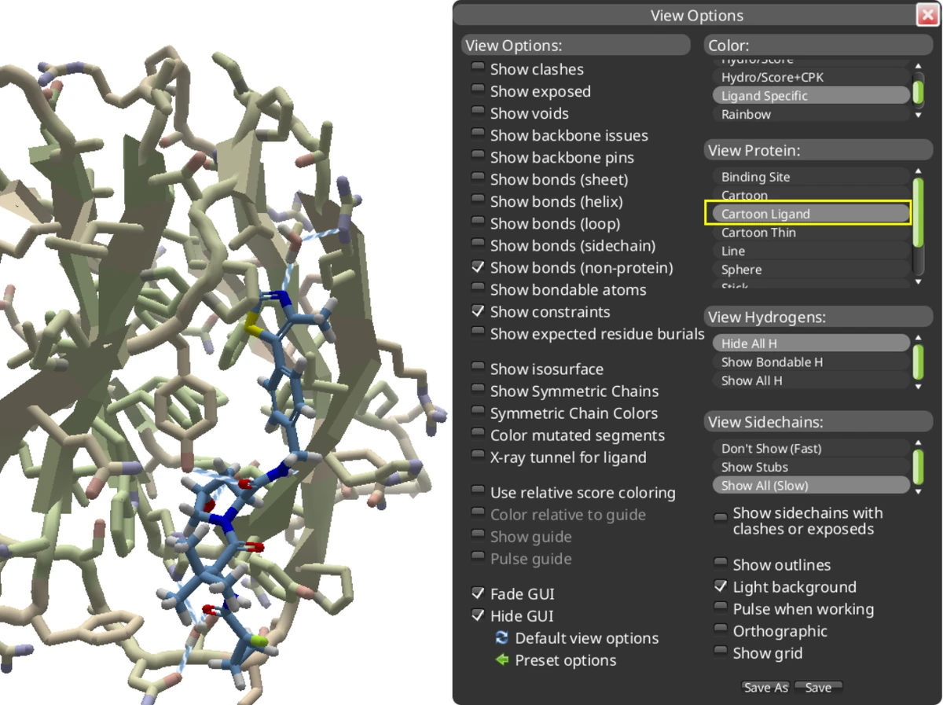943x705 pixels.
Task: Click the Preset options green arrow icon
Action: pyautogui.click(x=501, y=660)
